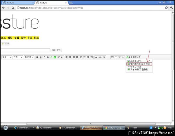Select 이미지 추가 menu entry
The height and width of the screenshot is (136, 175).
pyautogui.click(x=134, y=61)
